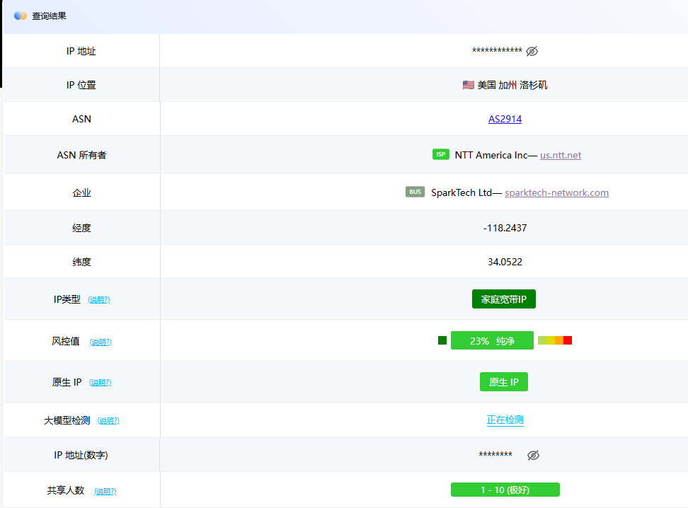The height and width of the screenshot is (508, 688).
Task: Click the green ISP badge icon
Action: (x=441, y=154)
